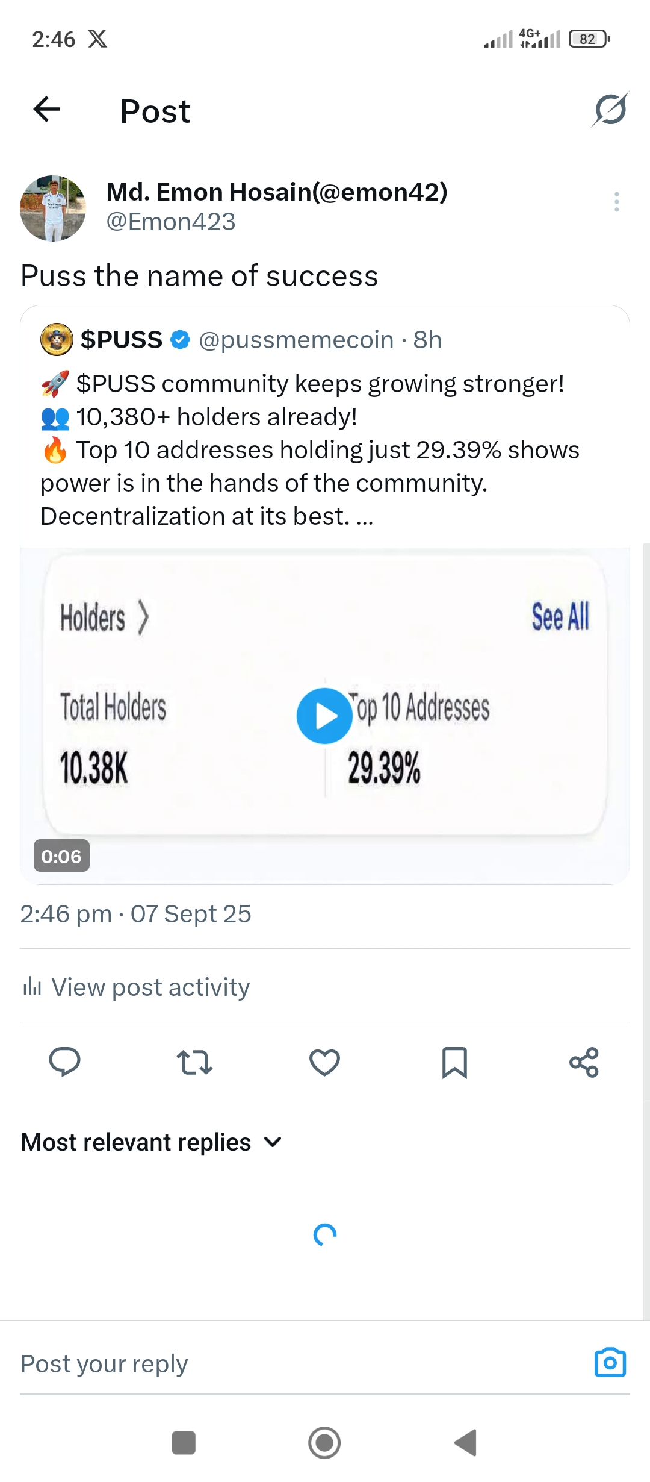The width and height of the screenshot is (650, 1482).
Task: Open the @pussmemecoin handle in the quote
Action: (x=296, y=340)
